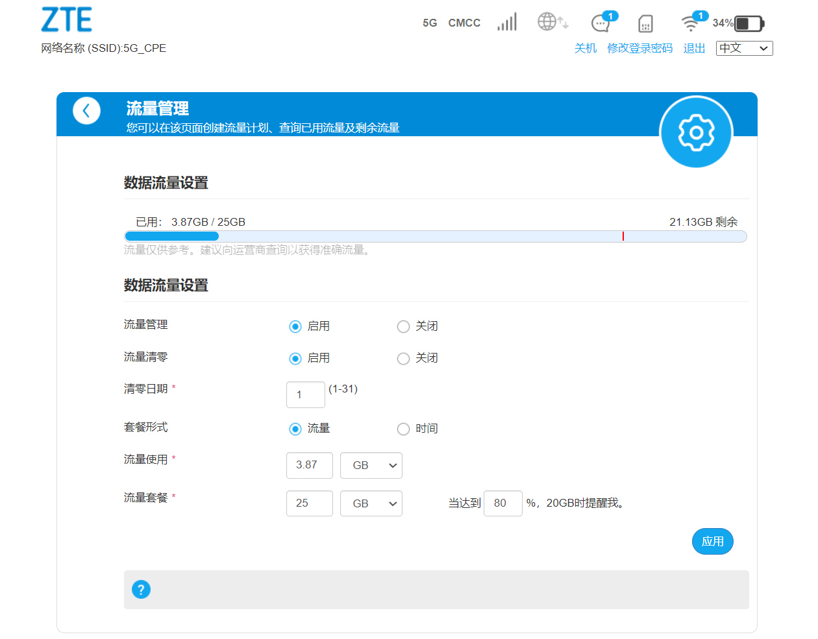Click the data usage progress bar
818x639 pixels.
435,237
